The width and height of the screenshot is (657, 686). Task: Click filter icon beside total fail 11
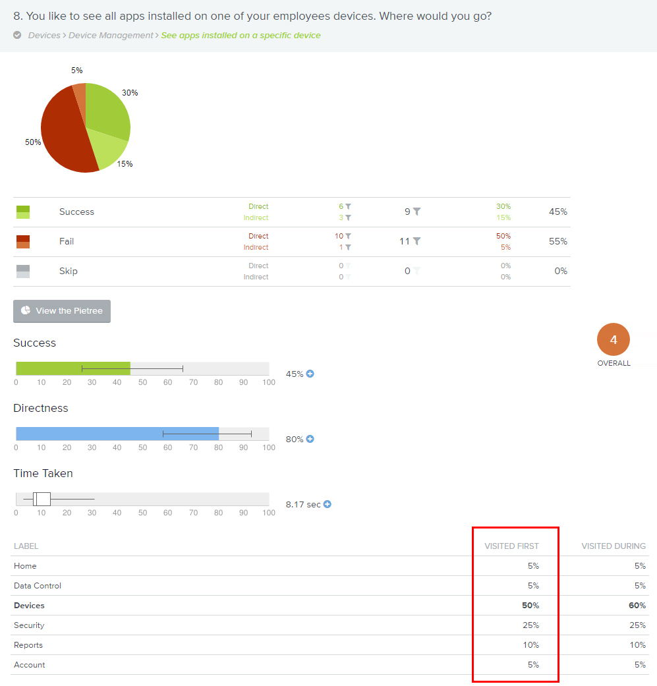pyautogui.click(x=416, y=241)
